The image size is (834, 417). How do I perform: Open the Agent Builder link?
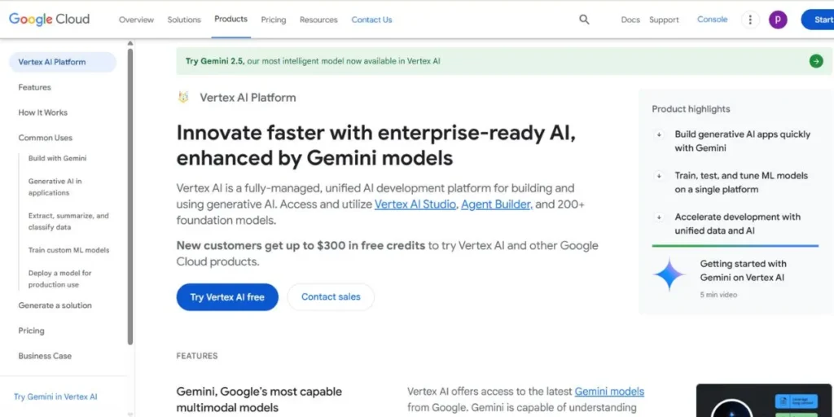pos(497,204)
